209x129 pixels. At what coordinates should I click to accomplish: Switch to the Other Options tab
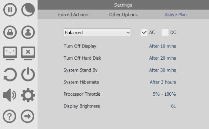[123, 15]
